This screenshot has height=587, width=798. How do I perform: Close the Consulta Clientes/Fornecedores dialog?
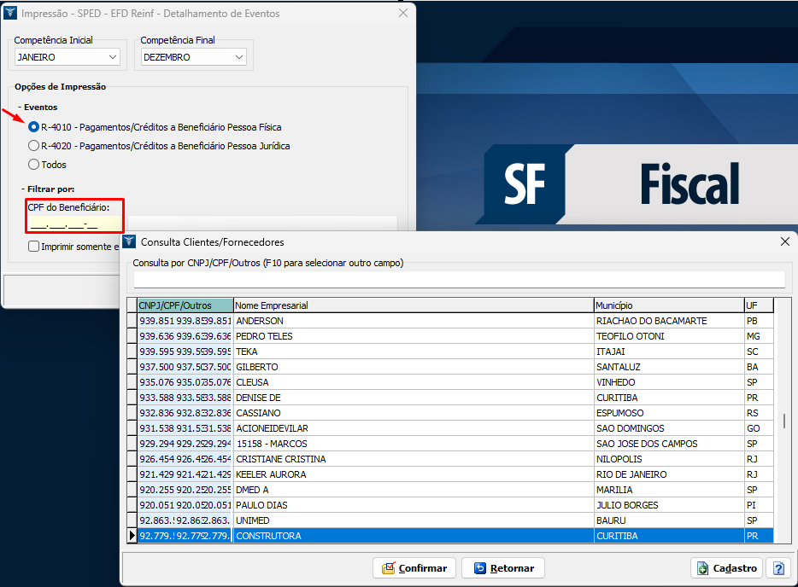[x=785, y=241]
